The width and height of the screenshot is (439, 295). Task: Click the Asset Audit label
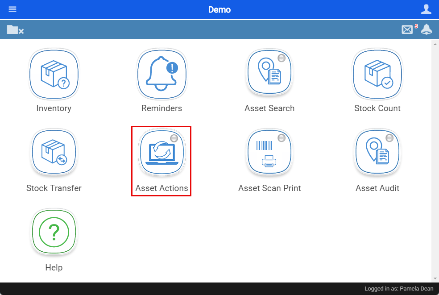(377, 188)
